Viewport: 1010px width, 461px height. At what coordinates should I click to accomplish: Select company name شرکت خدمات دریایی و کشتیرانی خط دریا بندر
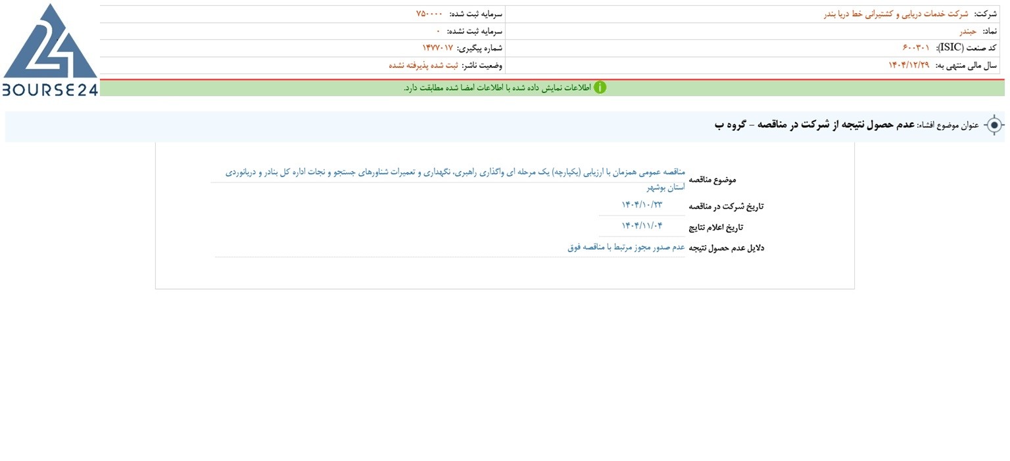[x=896, y=14]
